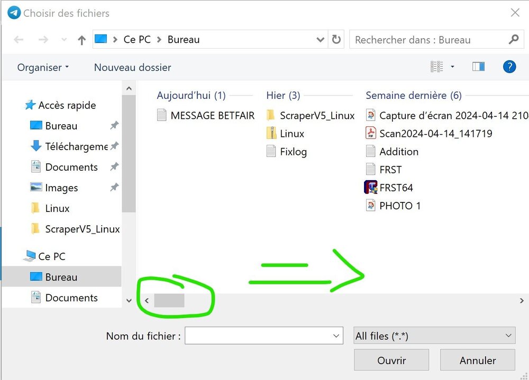Viewport: 529px width, 380px height.
Task: Open the view options dropdown arrow
Action: coord(452,67)
